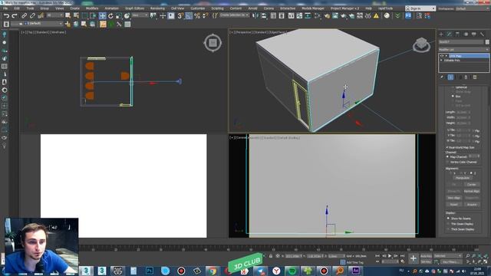The width and height of the screenshot is (491, 276).
Task: Click the Center alignment button
Action: 472,185
